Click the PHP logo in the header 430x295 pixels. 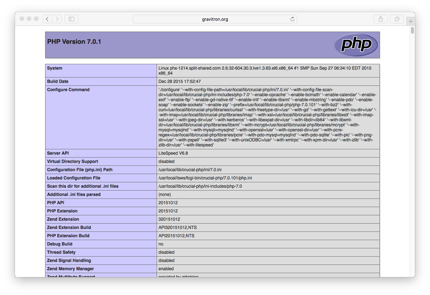(x=356, y=45)
